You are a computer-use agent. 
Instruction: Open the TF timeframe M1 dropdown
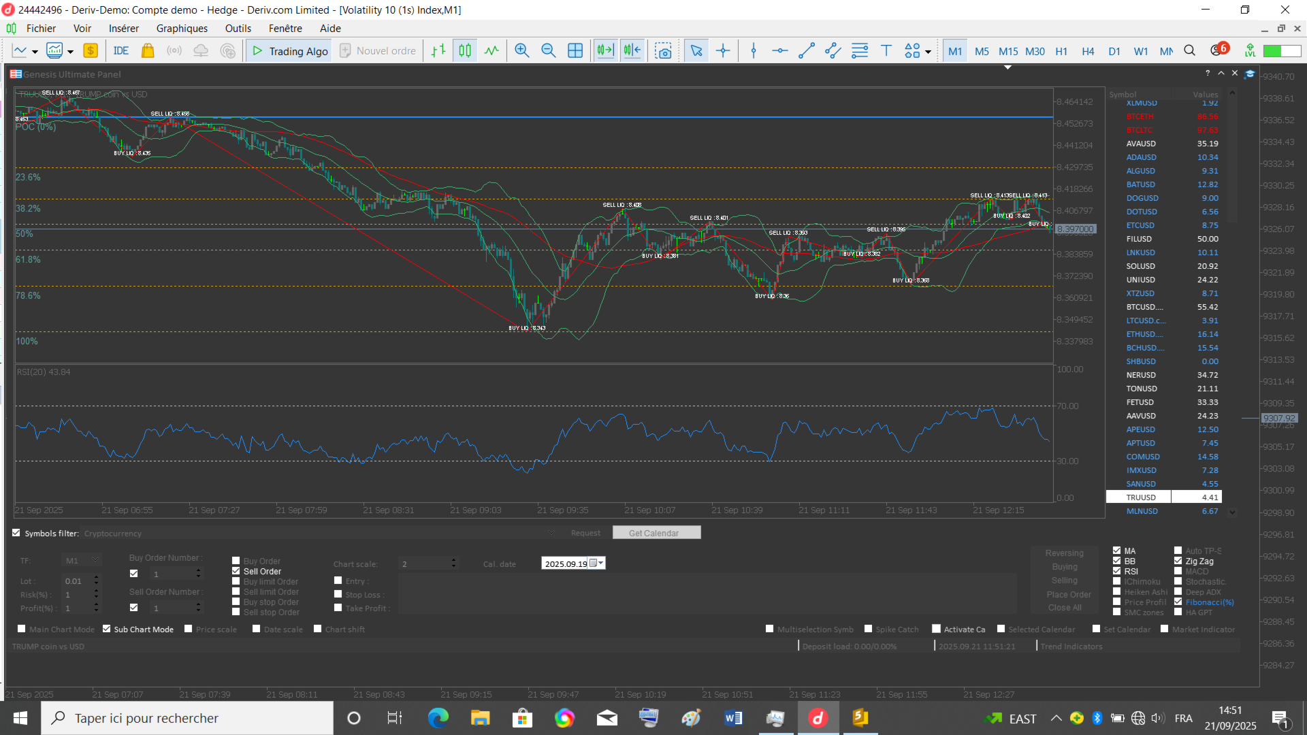pos(95,560)
